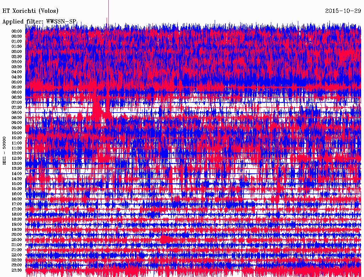Click the Applied filter WWSSN-SP text
The image size is (364, 277).
click(x=39, y=22)
